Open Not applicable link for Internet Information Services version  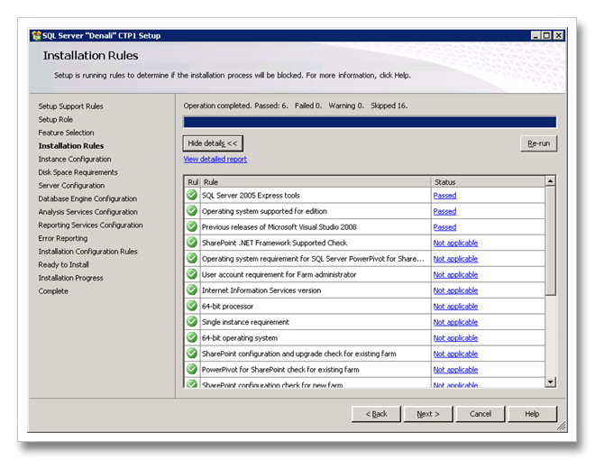click(x=455, y=290)
